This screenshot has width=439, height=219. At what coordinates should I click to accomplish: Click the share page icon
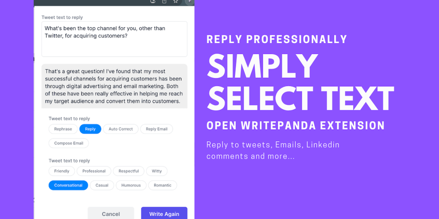click(x=164, y=1)
